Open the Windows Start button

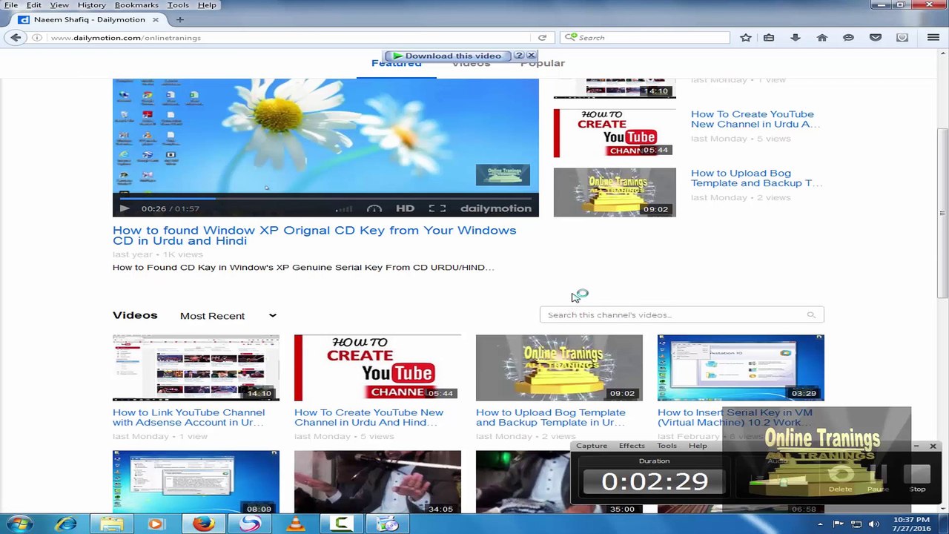pyautogui.click(x=19, y=524)
